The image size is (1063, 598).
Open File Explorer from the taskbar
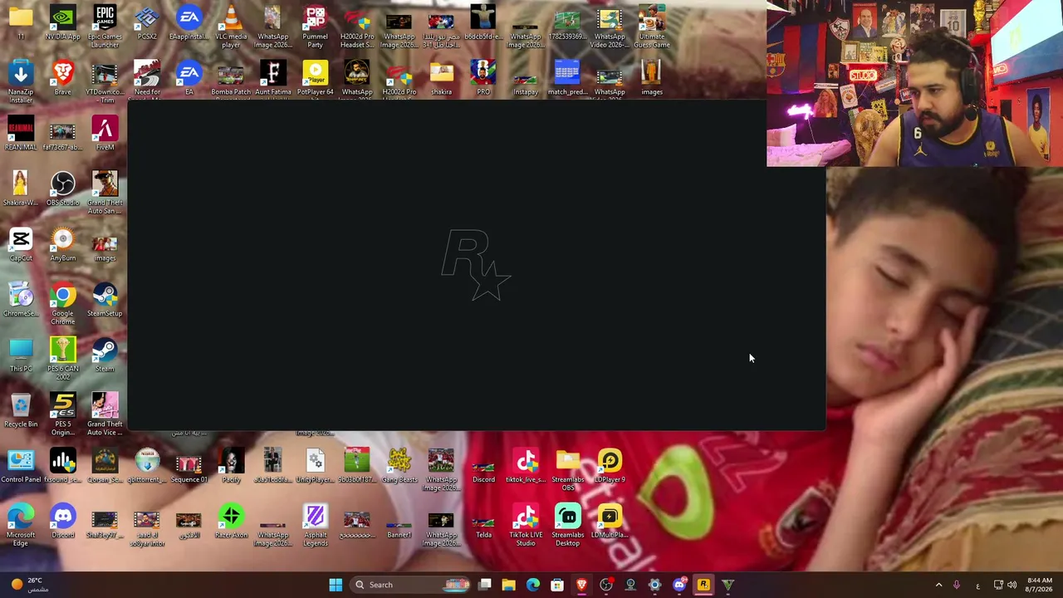(509, 585)
